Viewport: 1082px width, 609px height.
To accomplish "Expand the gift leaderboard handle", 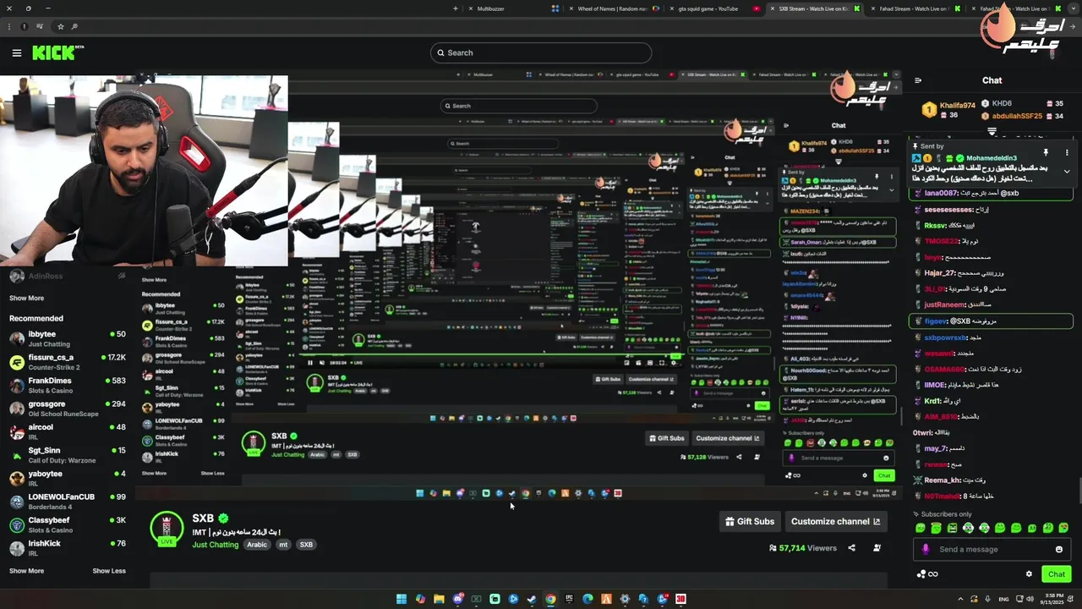I will pos(992,132).
